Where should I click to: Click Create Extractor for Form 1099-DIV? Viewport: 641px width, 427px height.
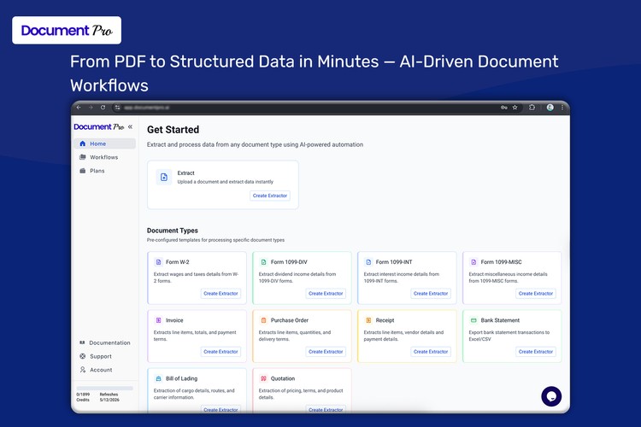[x=326, y=294]
